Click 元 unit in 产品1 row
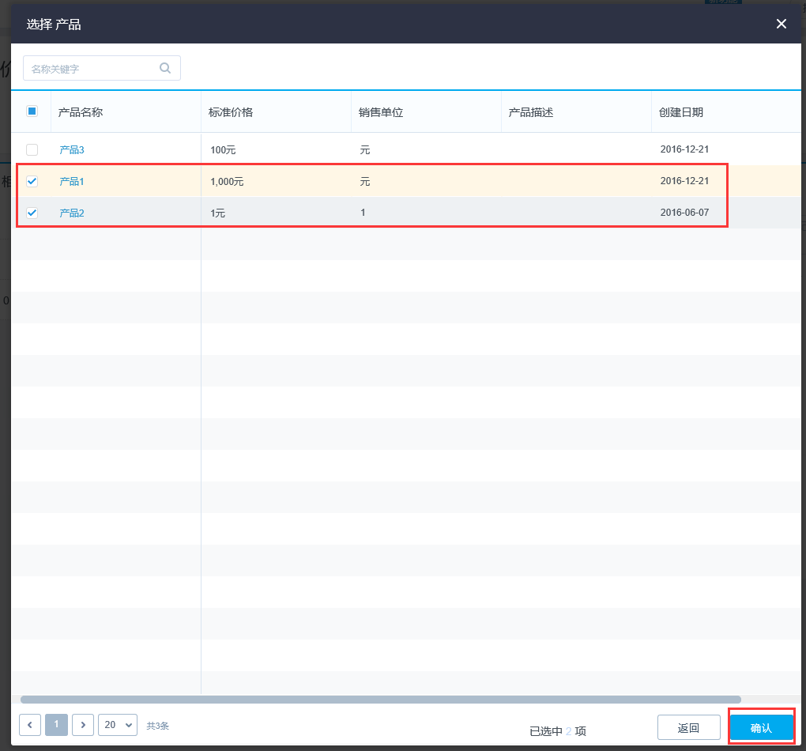Image resolution: width=806 pixels, height=751 pixels. (x=365, y=181)
